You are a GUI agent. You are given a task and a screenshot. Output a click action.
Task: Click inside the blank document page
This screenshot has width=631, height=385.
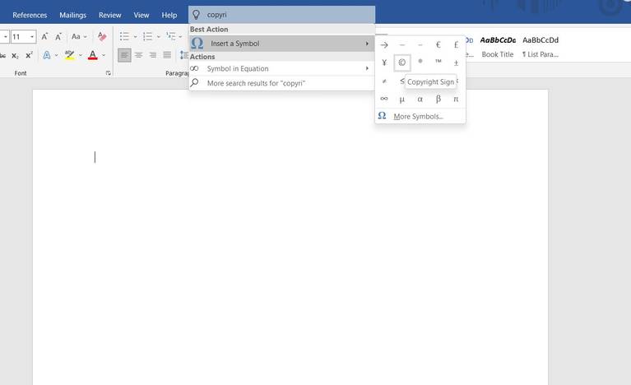tap(290, 237)
